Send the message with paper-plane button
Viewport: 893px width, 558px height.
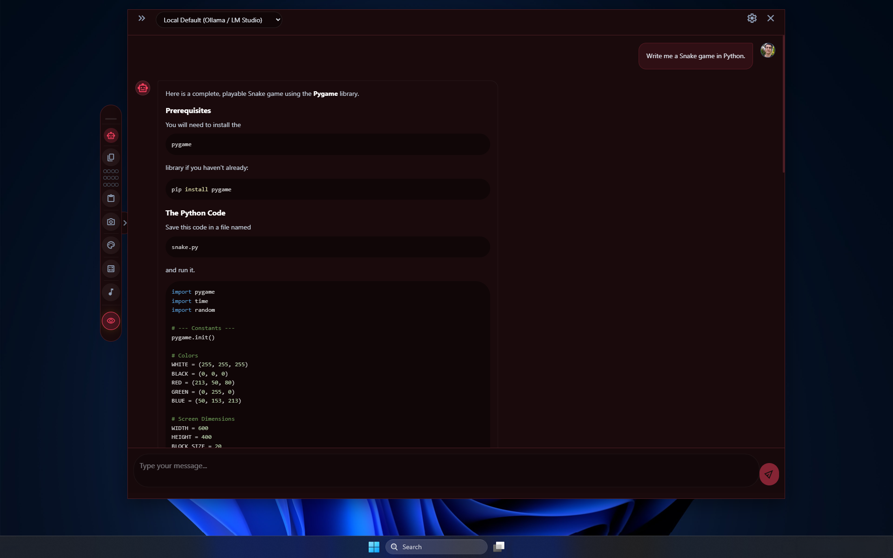click(769, 474)
